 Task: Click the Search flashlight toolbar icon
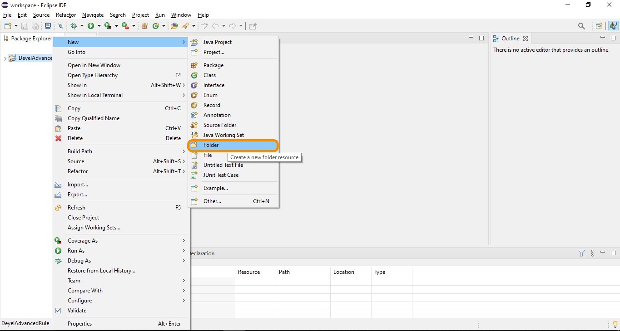click(185, 26)
